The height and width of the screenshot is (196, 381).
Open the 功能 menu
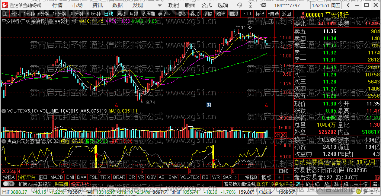pyautogui.click(x=174, y=5)
